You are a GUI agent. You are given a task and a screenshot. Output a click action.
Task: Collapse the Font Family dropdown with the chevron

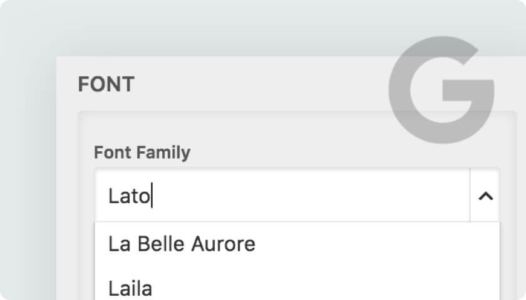point(485,196)
